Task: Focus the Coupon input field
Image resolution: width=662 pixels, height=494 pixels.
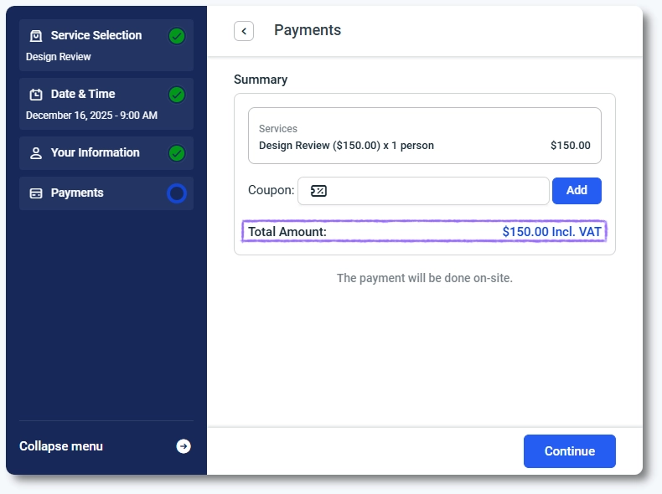Action: tap(436, 191)
